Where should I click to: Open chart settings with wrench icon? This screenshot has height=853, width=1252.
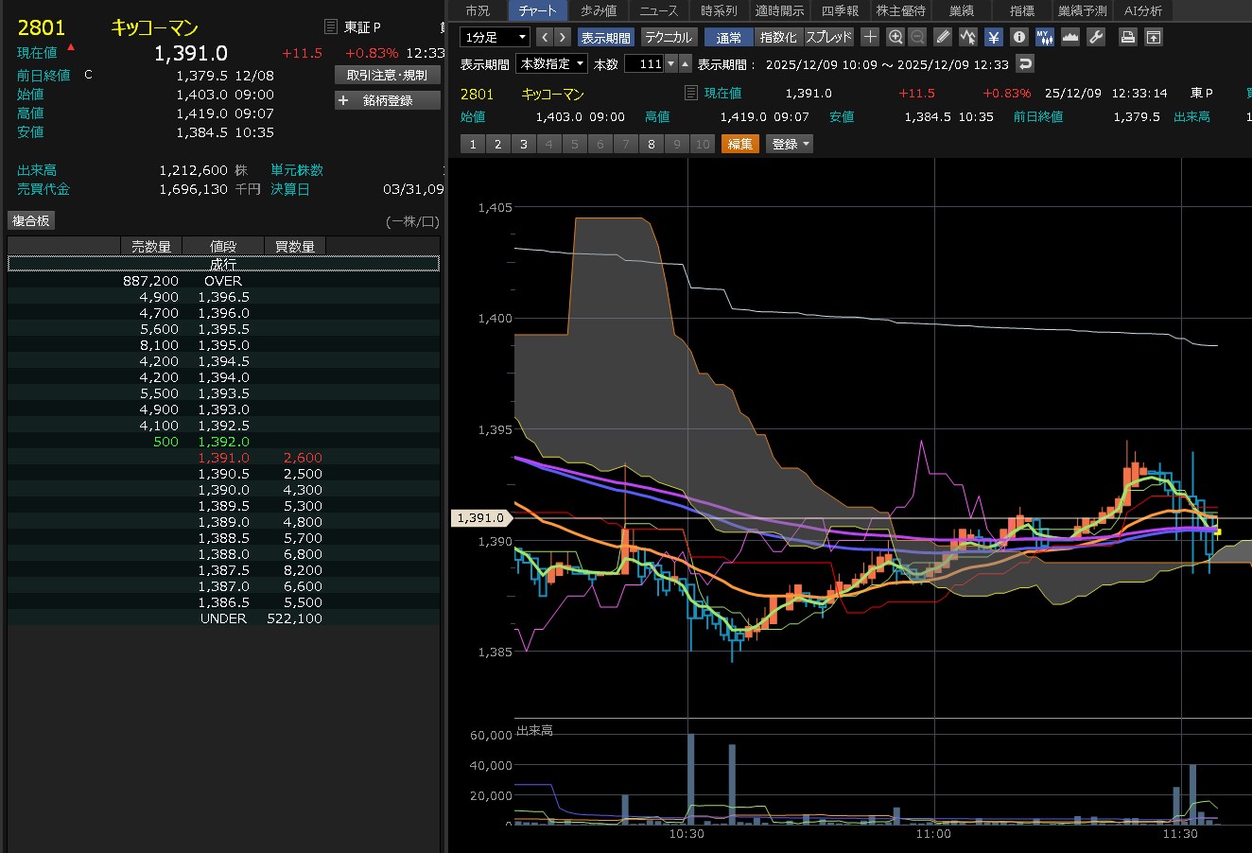(1096, 37)
